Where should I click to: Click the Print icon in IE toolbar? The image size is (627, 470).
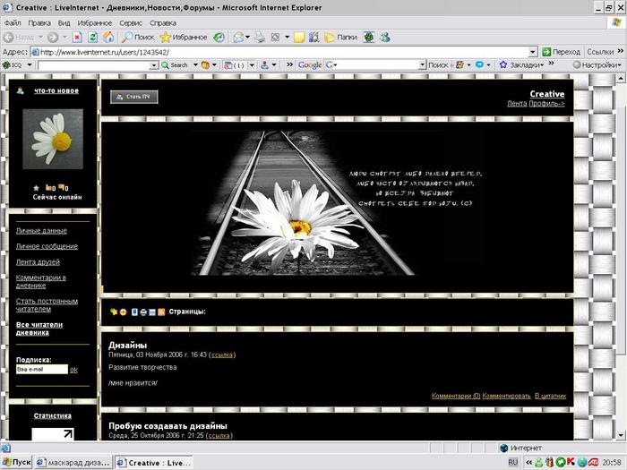[x=259, y=38]
